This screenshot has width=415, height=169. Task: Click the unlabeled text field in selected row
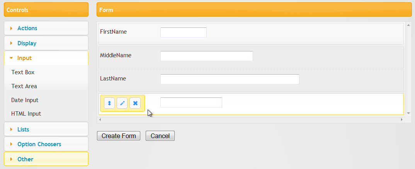point(191,102)
